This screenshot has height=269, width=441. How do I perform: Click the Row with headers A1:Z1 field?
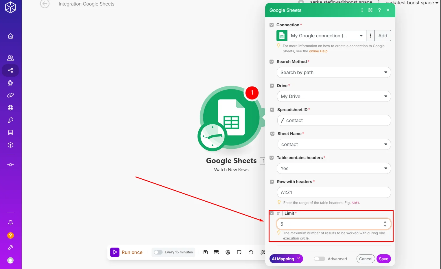pyautogui.click(x=334, y=192)
